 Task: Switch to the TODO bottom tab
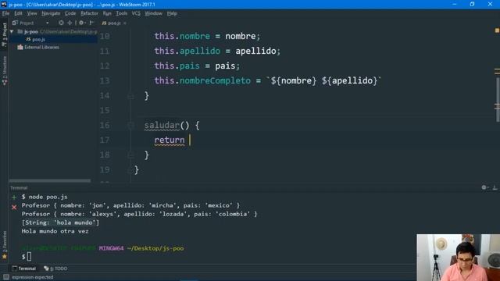55,269
